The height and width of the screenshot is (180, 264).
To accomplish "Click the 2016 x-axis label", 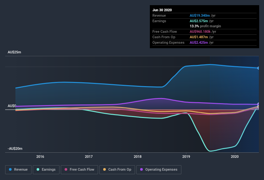I will [40, 157].
